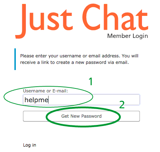Place cursor after the helpme text

tap(48, 100)
